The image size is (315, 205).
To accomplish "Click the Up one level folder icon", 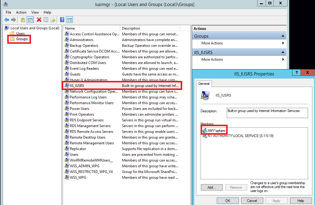I will tap(23, 20).
